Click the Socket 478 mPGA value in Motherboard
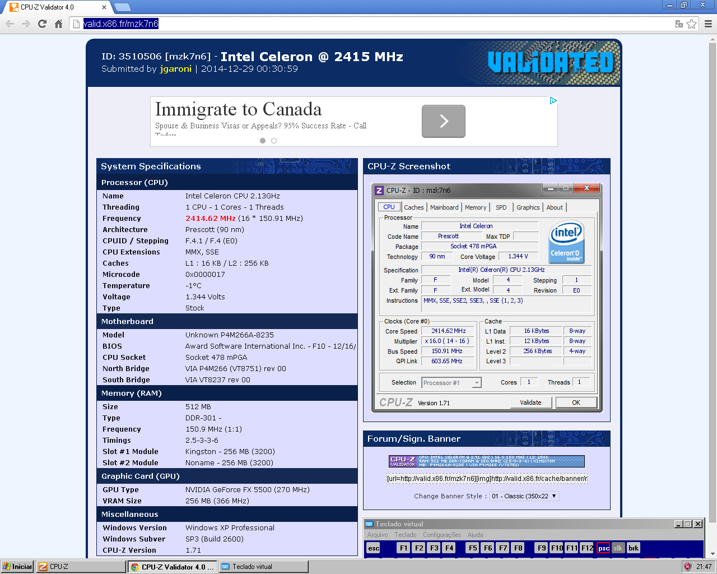717x574 pixels. (216, 358)
